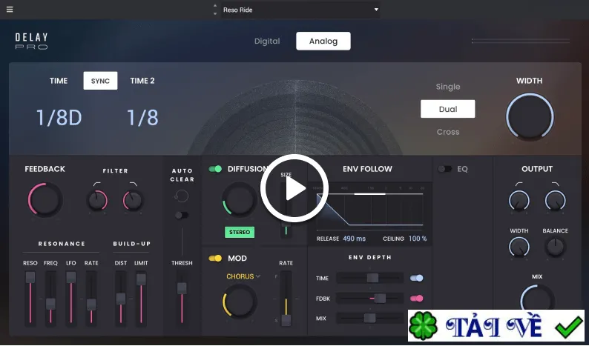Click the FREQ slider
The image size is (589, 346).
click(x=50, y=299)
